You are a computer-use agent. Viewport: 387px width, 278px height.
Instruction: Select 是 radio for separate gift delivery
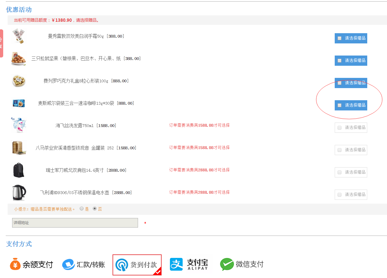82,209
